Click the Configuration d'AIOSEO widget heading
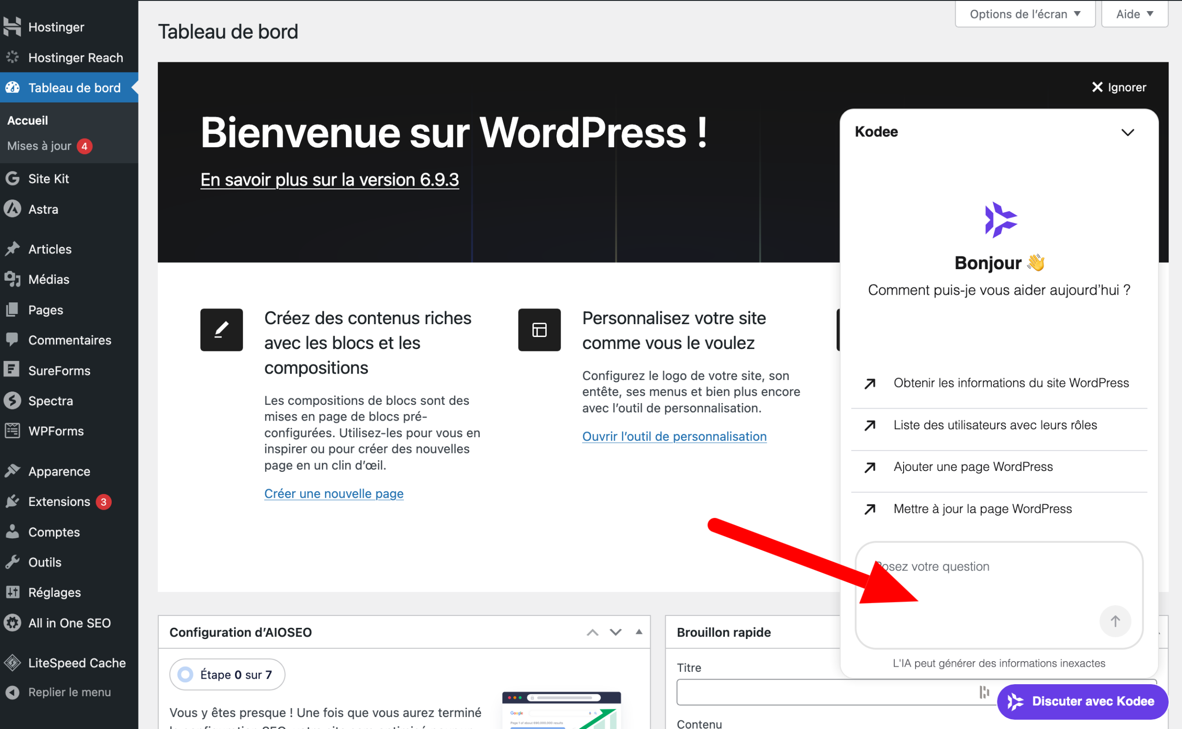Image resolution: width=1182 pixels, height=729 pixels. (241, 632)
